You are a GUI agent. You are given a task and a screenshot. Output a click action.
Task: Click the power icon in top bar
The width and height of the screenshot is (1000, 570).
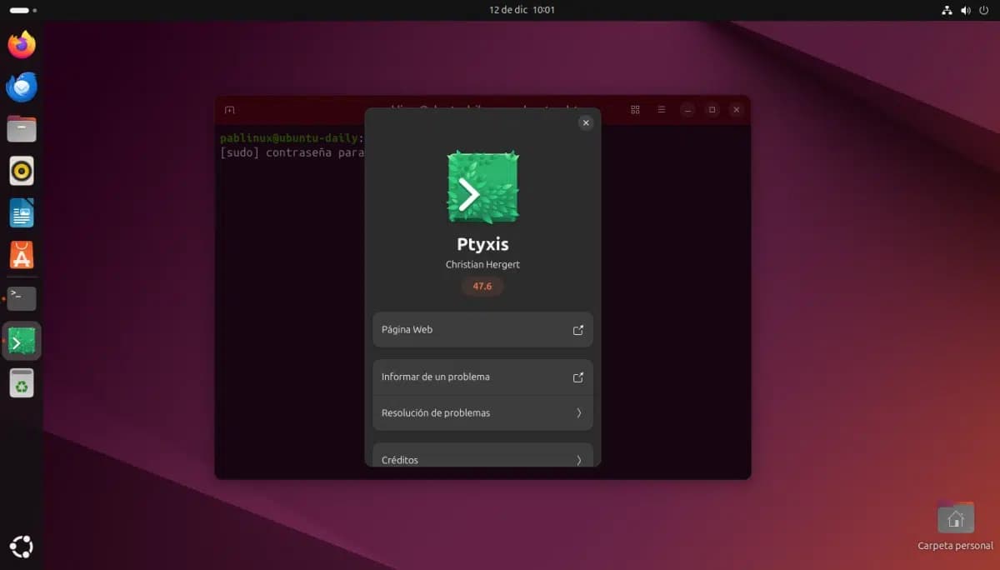984,10
